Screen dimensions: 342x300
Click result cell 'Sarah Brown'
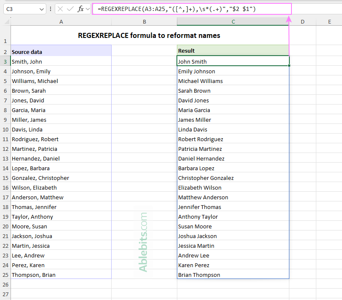(233, 90)
